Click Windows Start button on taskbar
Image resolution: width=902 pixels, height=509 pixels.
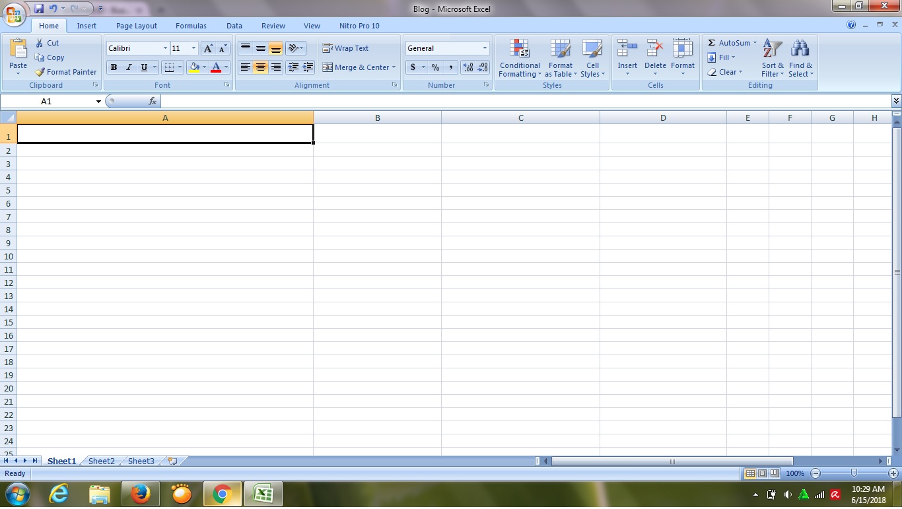[18, 494]
